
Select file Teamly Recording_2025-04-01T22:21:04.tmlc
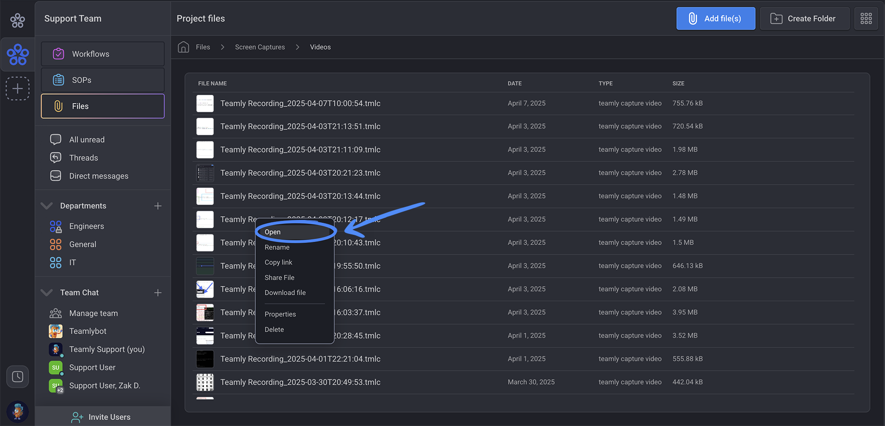point(300,359)
